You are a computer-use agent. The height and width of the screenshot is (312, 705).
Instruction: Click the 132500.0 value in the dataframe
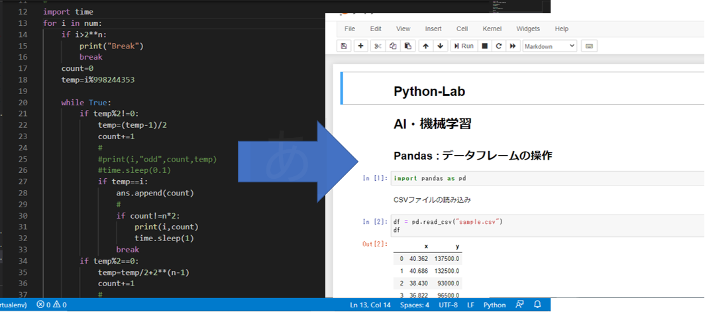pos(447,272)
